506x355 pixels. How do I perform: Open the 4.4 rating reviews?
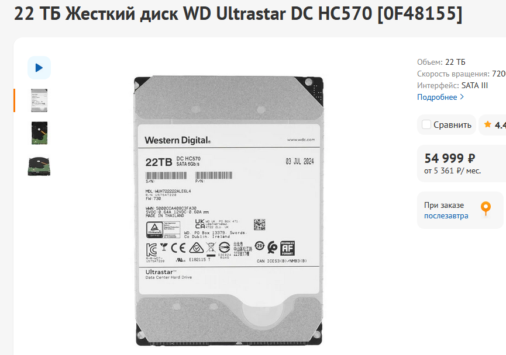click(500, 125)
